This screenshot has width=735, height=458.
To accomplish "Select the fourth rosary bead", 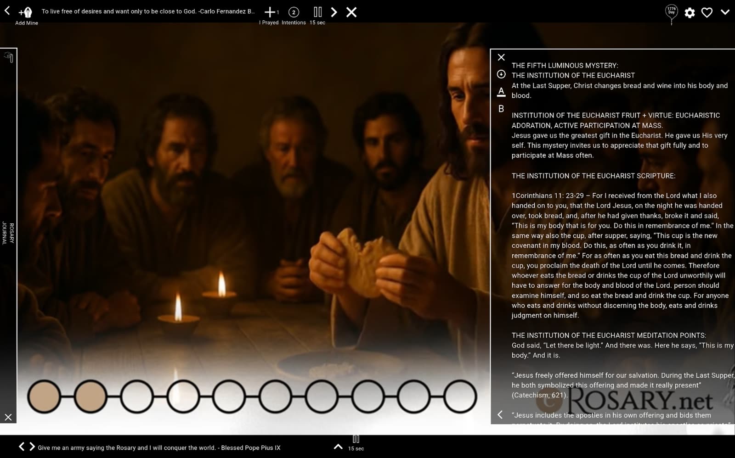I will 183,397.
